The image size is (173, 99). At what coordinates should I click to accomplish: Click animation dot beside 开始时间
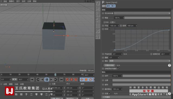tap(103, 54)
